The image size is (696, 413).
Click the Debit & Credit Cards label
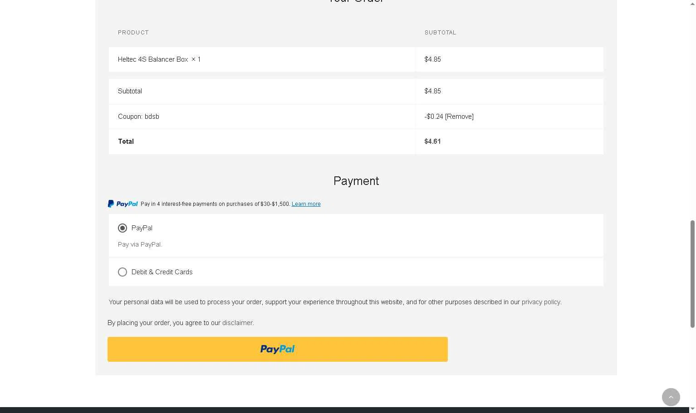(162, 272)
